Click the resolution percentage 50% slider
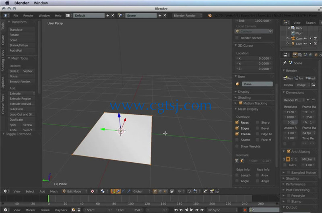 291,122
